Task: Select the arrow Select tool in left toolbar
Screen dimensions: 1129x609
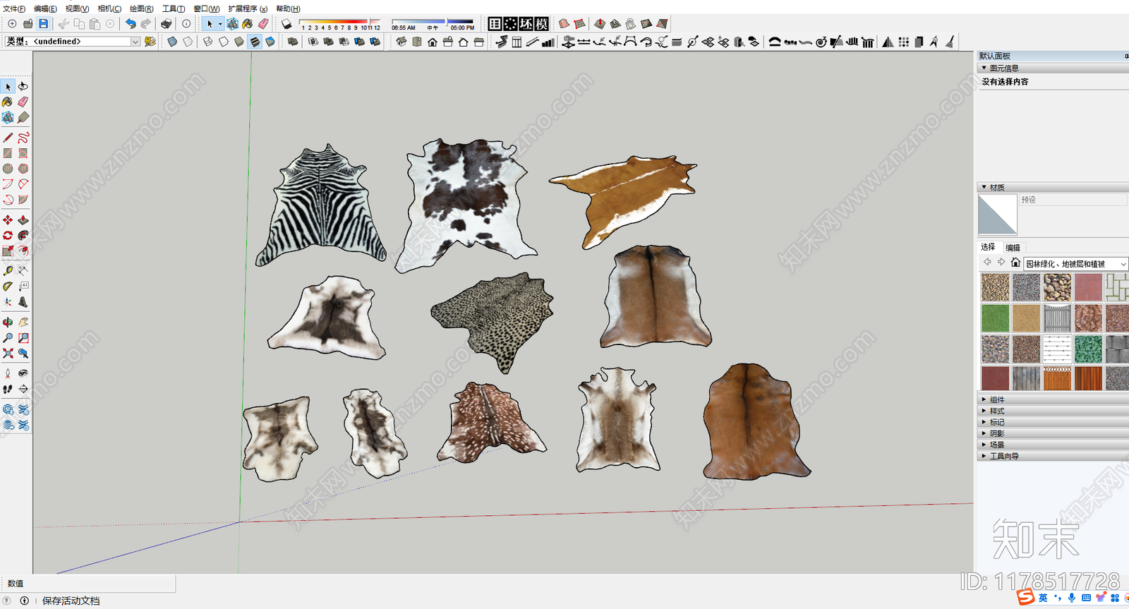Action: click(x=8, y=86)
